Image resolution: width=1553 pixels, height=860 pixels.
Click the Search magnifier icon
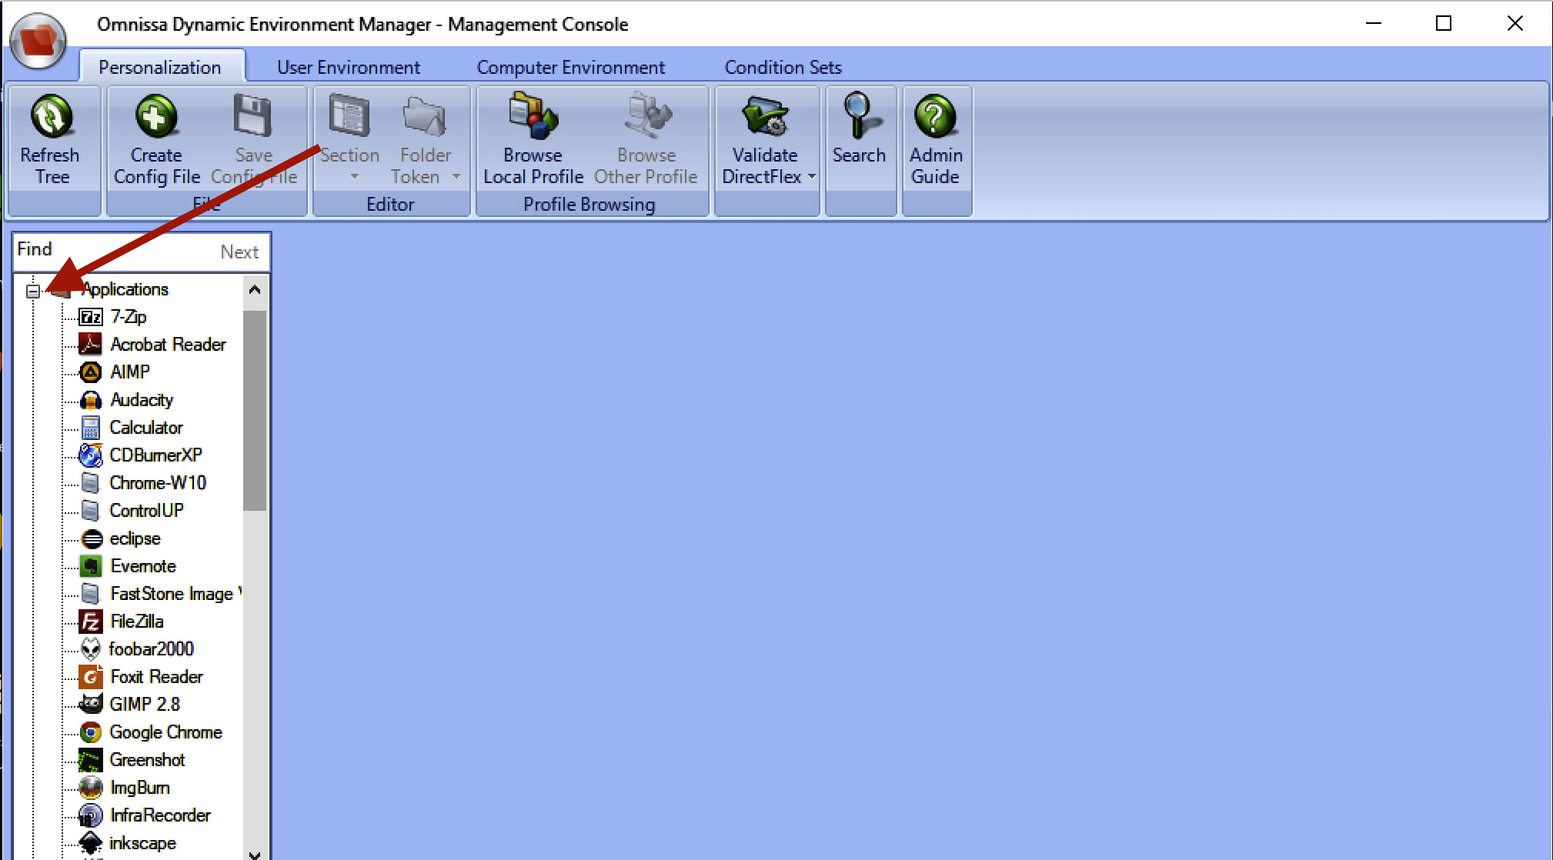coord(859,115)
